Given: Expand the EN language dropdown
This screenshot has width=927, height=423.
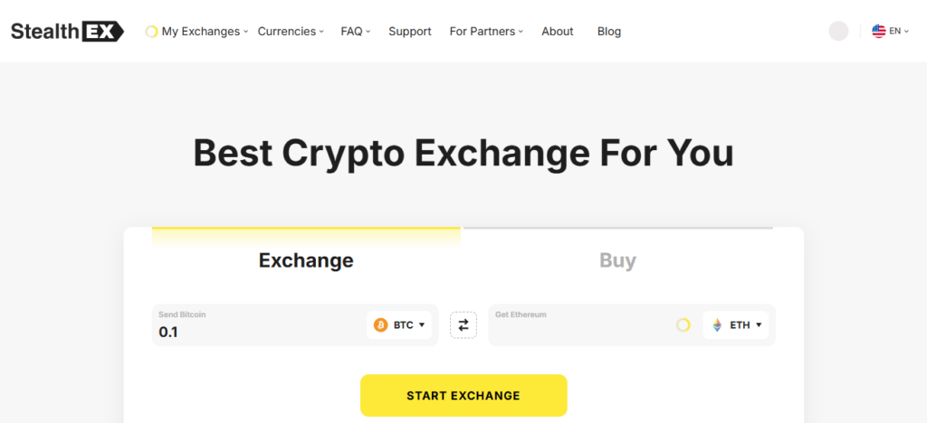Looking at the screenshot, I should (x=898, y=31).
